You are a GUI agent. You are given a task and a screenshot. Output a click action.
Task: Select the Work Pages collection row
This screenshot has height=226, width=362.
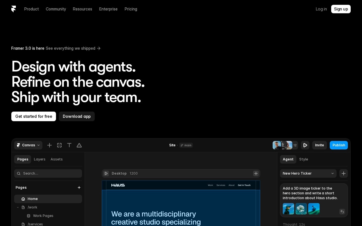point(48,216)
